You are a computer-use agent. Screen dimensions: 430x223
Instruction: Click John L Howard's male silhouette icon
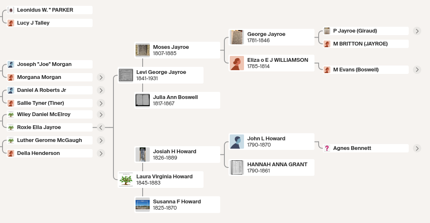(x=236, y=142)
